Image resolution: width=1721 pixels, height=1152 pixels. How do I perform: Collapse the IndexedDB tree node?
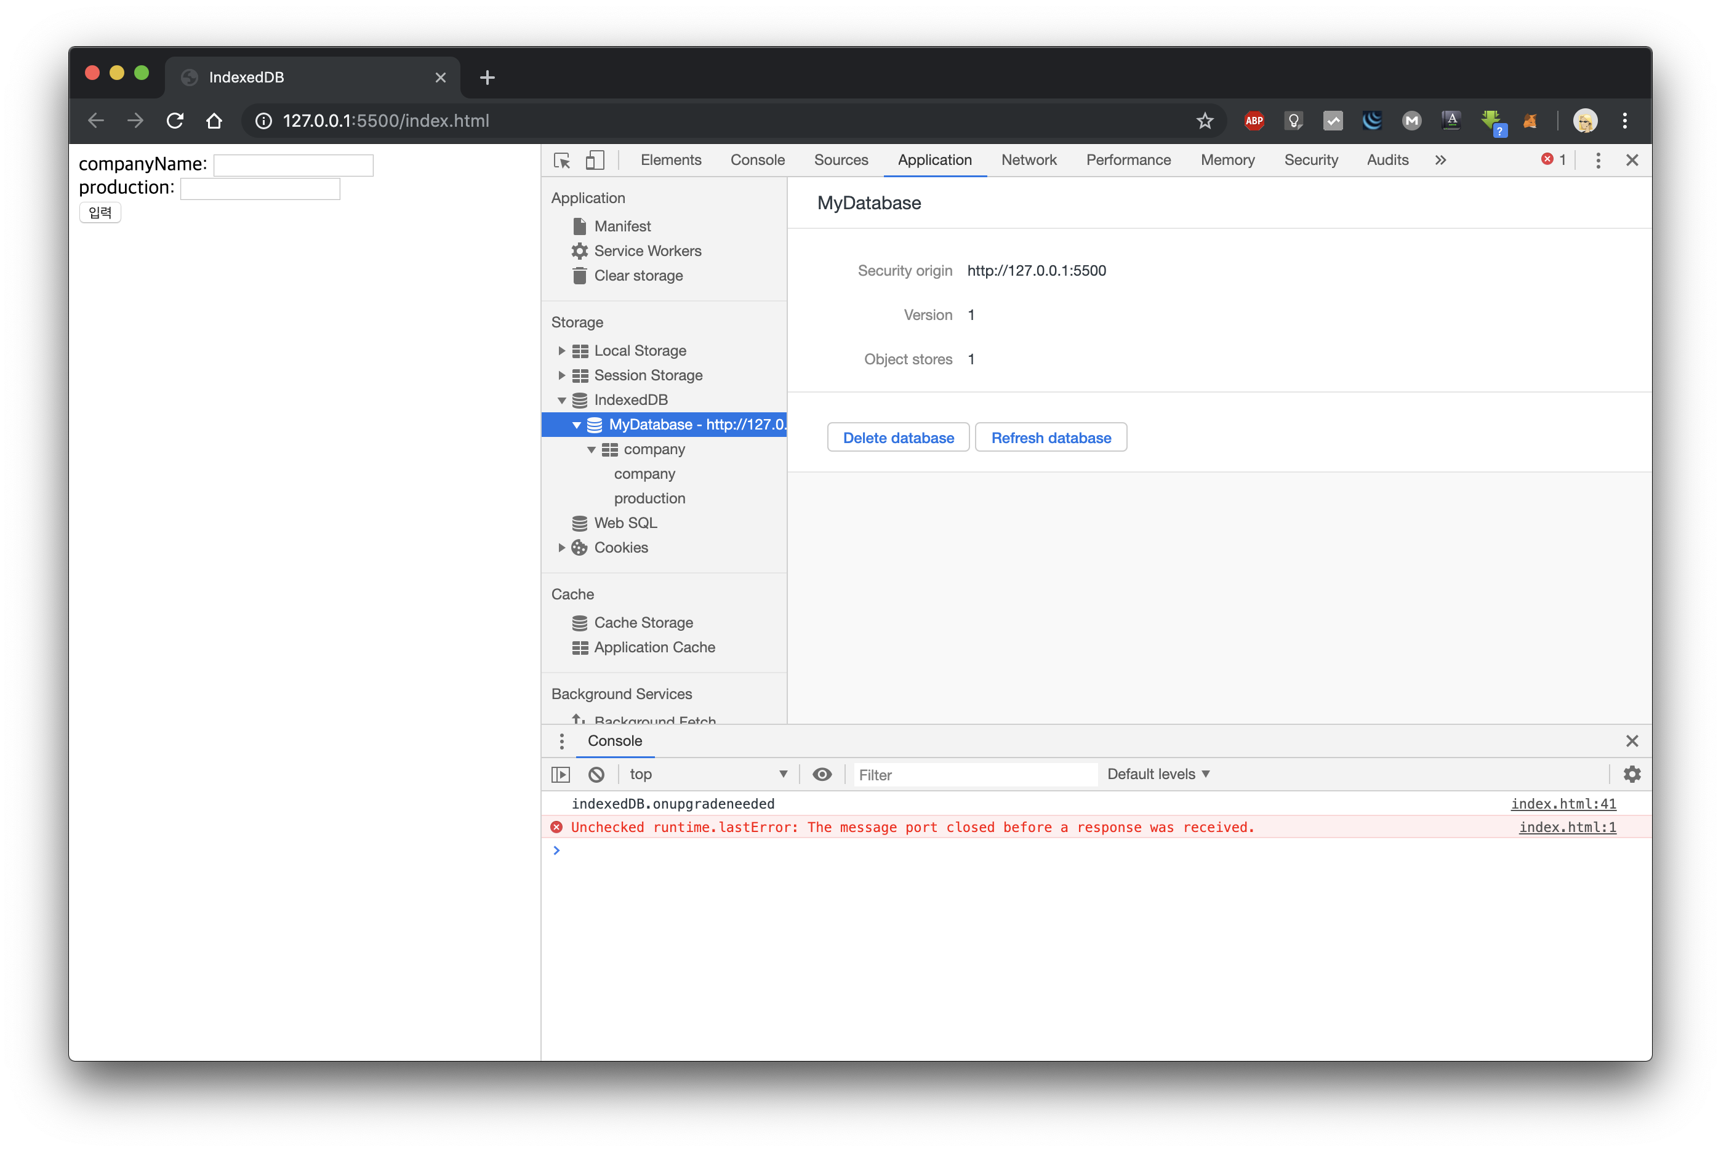click(x=561, y=401)
